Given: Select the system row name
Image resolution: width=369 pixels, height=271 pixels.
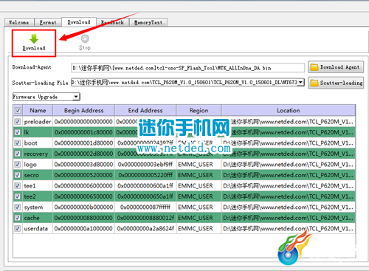Looking at the screenshot, I should tap(33, 207).
